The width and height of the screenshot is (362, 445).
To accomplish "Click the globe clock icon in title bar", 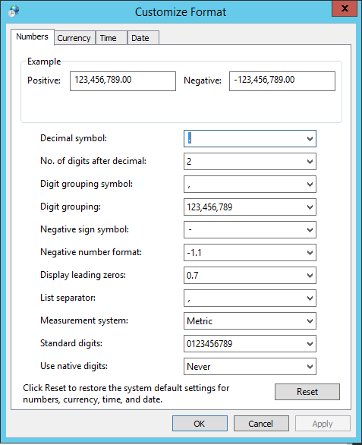I will click(x=14, y=11).
